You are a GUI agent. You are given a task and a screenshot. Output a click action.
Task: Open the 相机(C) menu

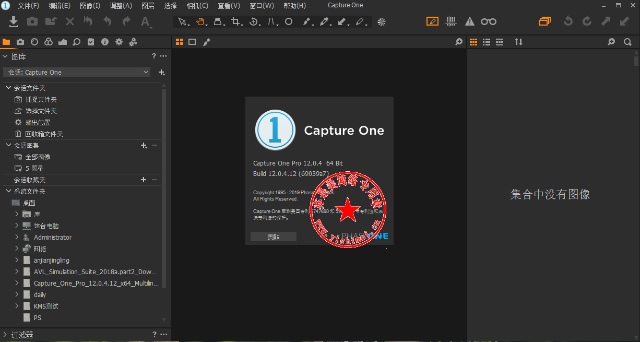pyautogui.click(x=197, y=6)
